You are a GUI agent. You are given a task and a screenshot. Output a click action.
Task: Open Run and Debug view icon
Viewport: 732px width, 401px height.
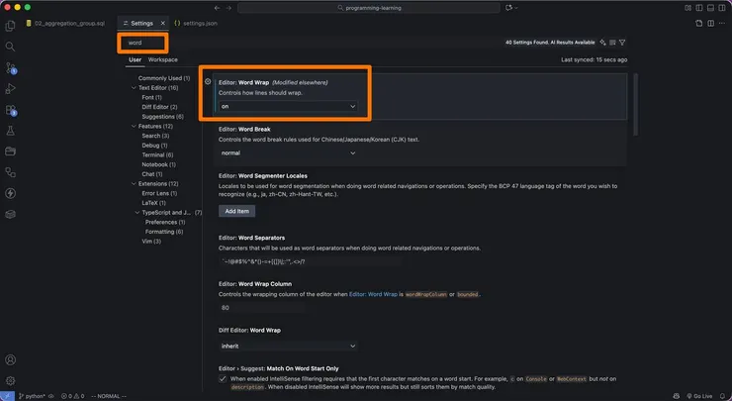click(x=10, y=89)
